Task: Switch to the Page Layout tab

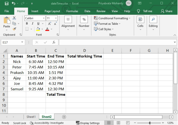Action: point(52,11)
